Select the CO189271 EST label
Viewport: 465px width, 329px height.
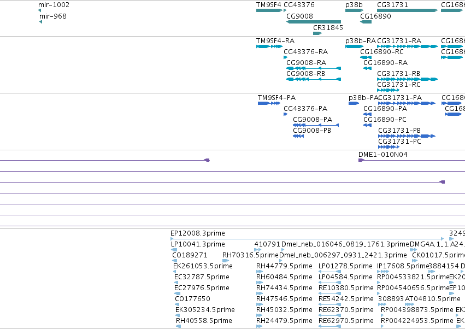point(190,255)
